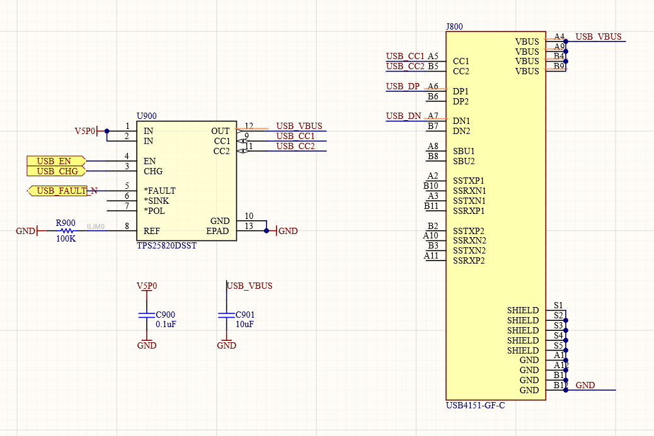Click the ILIM0 net label
This screenshot has height=436, width=654.
tap(96, 226)
